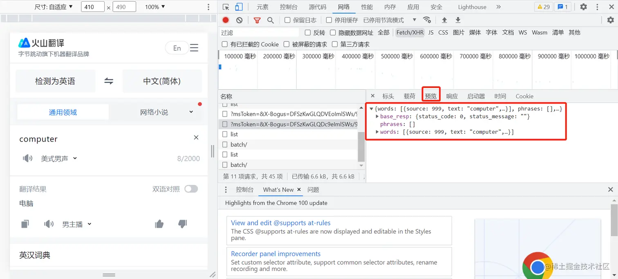Open the Lighthouse tab
Viewport: 618px width, 279px height.
472,7
